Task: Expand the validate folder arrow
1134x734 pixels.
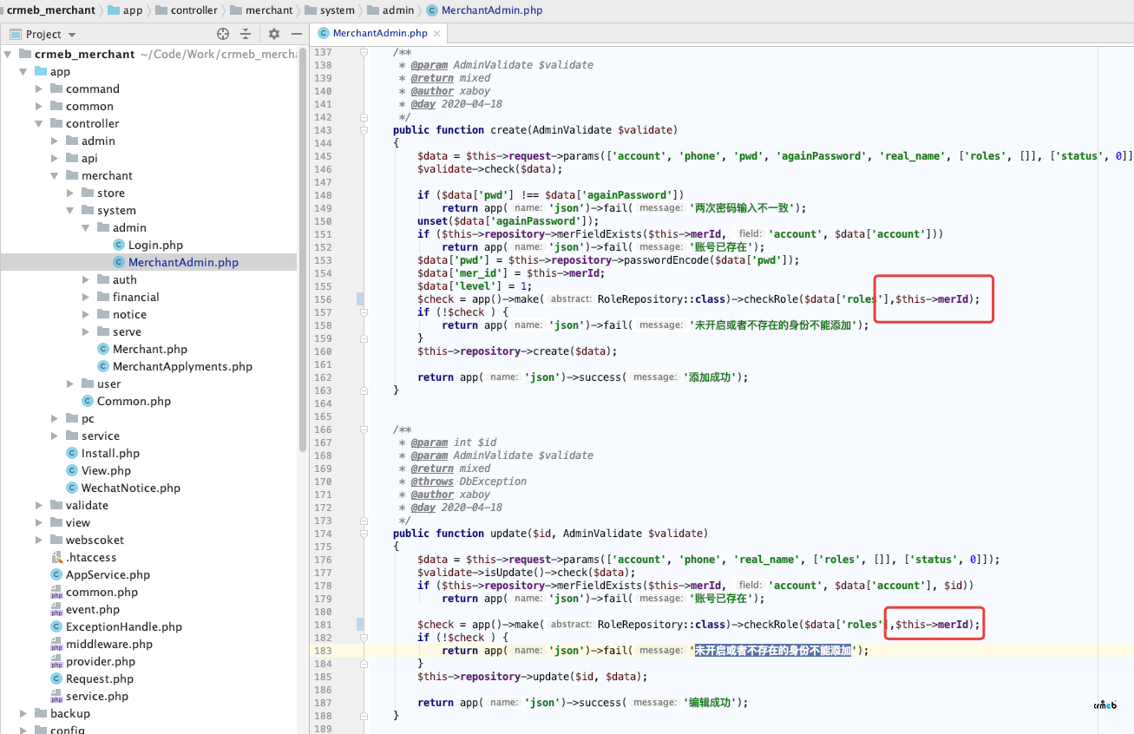Action: tap(39, 505)
